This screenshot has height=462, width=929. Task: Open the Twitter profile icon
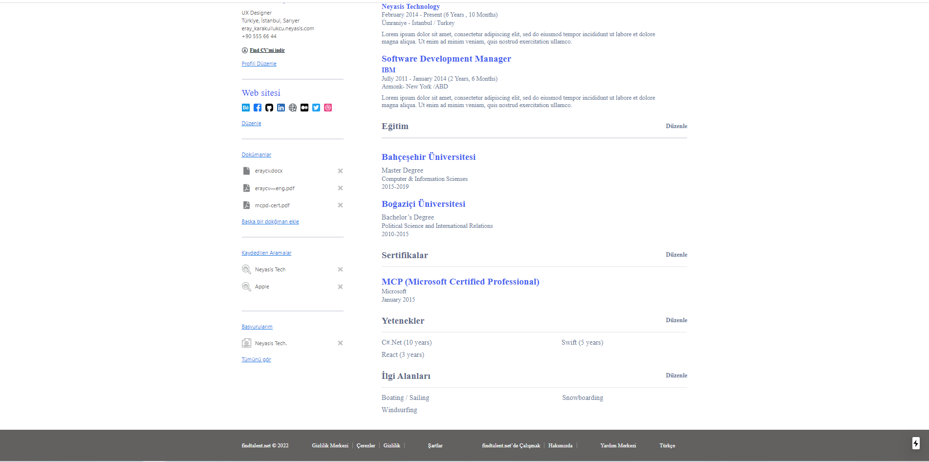(x=316, y=108)
